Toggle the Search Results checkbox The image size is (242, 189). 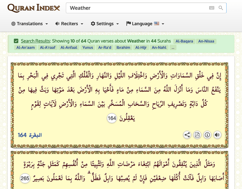(16, 41)
